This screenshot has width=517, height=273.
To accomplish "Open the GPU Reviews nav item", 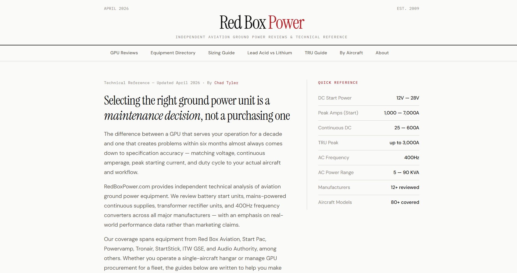I will pos(124,53).
